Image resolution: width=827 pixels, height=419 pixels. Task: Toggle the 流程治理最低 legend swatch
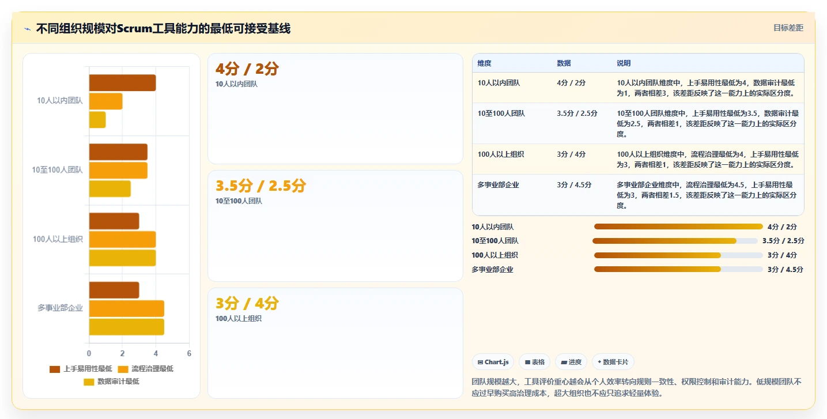(123, 369)
